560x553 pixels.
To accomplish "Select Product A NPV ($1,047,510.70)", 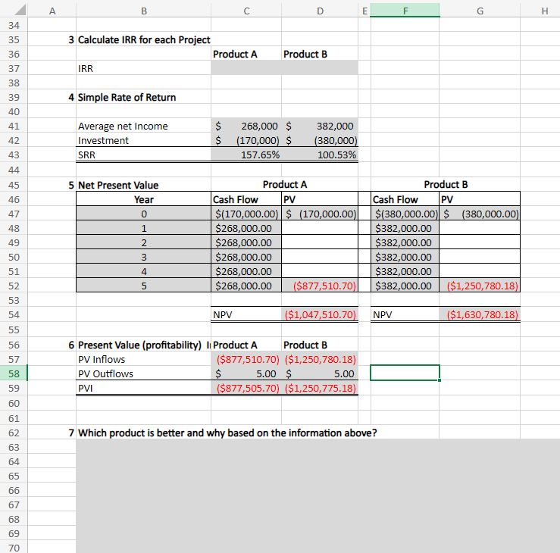I will click(320, 314).
